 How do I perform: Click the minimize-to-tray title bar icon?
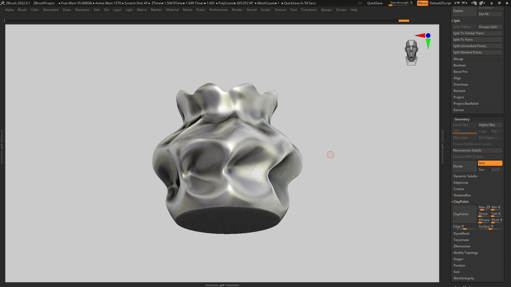click(x=492, y=3)
